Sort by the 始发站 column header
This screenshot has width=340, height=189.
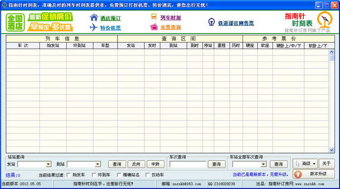pyautogui.click(x=53, y=45)
